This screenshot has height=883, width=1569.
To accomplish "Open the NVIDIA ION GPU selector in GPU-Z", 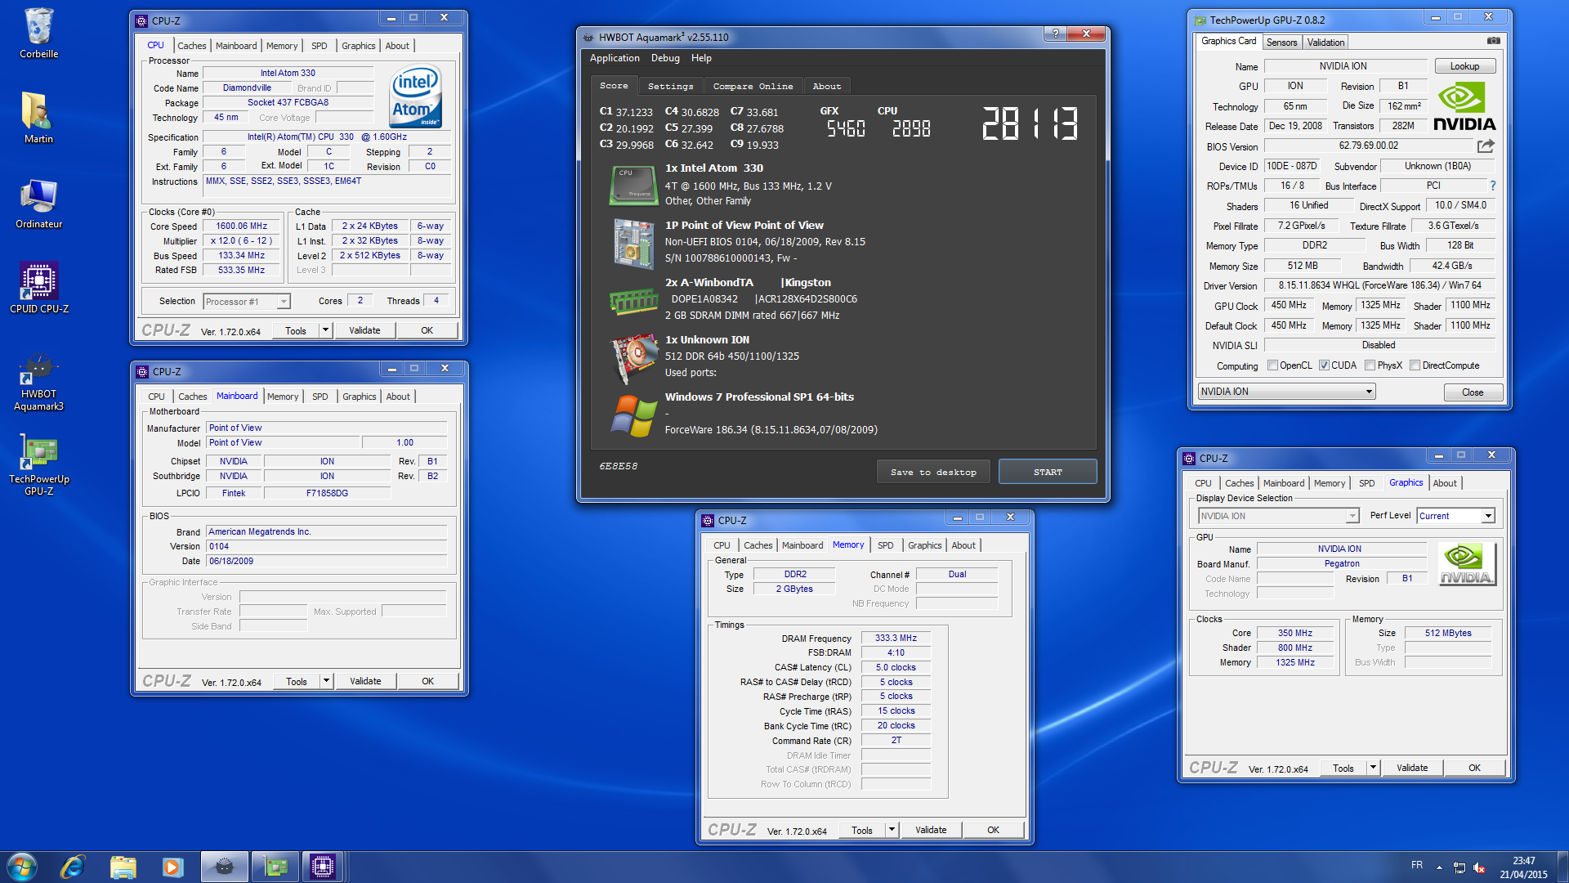I will (1286, 392).
